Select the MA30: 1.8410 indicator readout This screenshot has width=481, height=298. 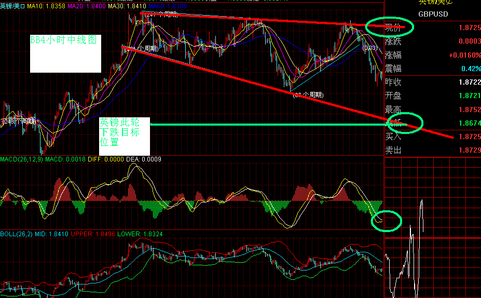[127, 6]
